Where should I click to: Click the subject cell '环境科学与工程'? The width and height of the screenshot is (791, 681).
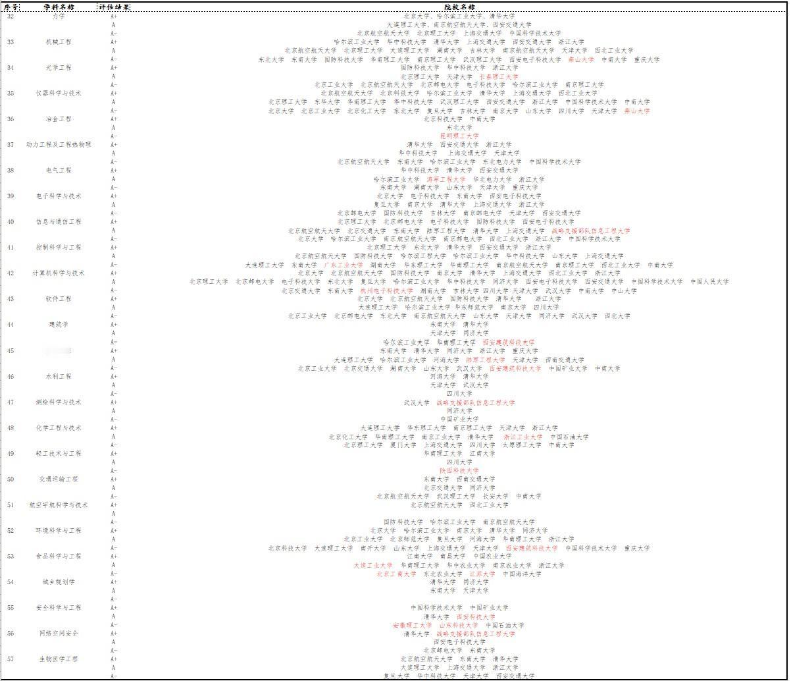(59, 530)
